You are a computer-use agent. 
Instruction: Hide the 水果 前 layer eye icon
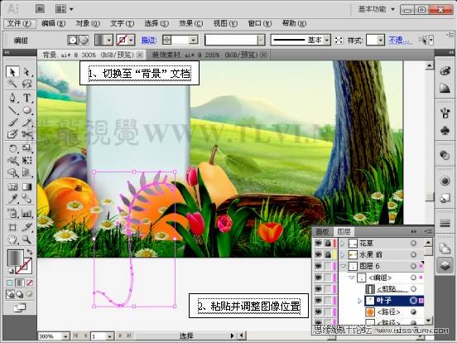coord(318,254)
